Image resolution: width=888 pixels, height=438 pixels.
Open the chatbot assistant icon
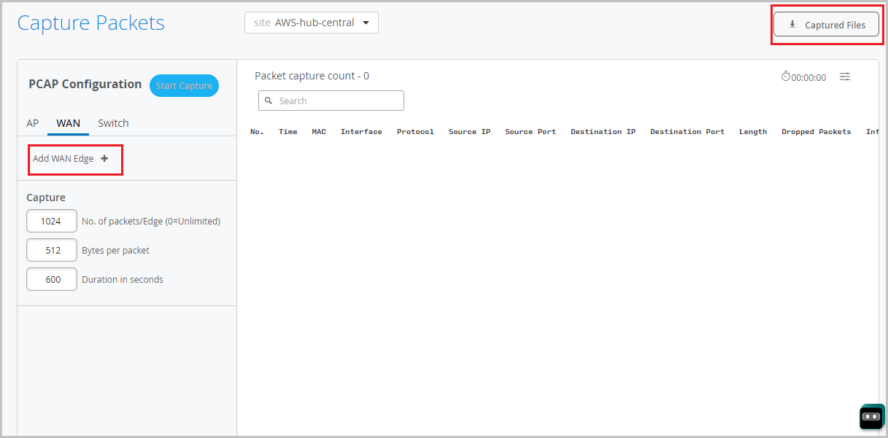(x=871, y=416)
